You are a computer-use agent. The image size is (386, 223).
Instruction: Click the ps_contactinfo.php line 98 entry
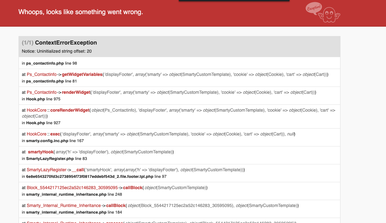pyautogui.click(x=49, y=63)
